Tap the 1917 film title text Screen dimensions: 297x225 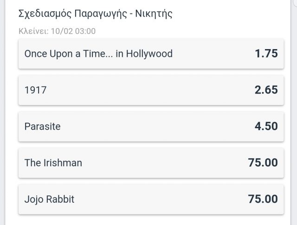(35, 90)
